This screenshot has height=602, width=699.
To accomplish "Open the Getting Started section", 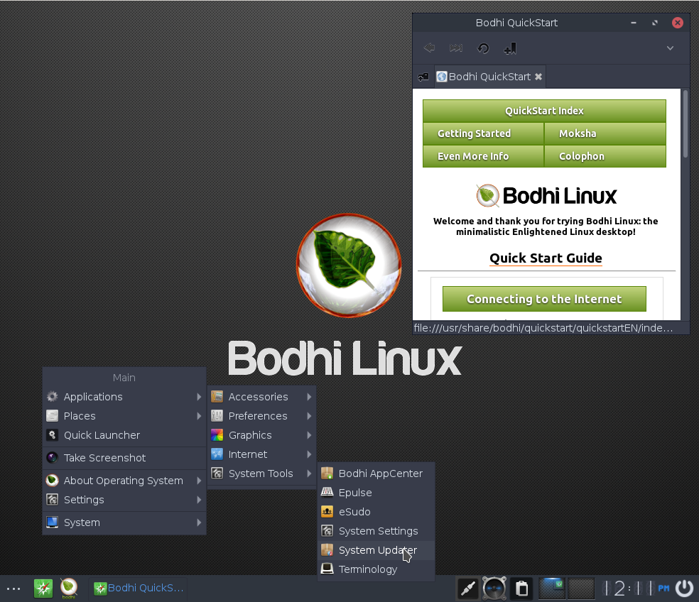I will click(x=483, y=133).
